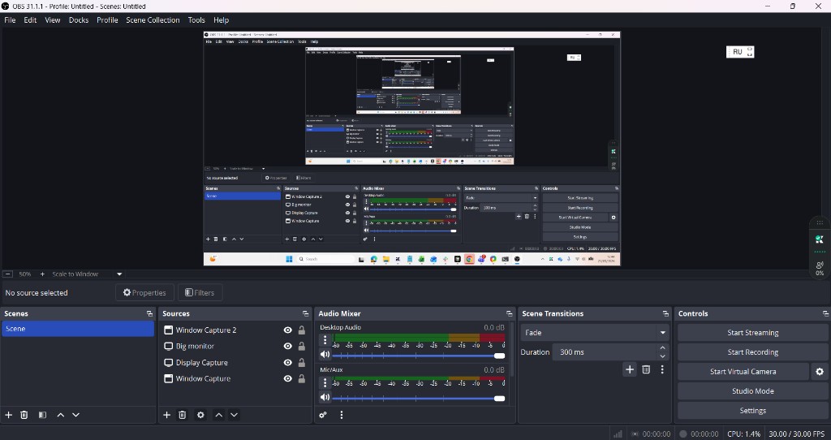Move scene up arrow in Scenes dock

[60, 415]
